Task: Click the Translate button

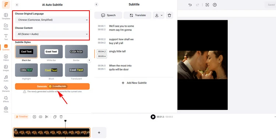Action: pyautogui.click(x=138, y=15)
